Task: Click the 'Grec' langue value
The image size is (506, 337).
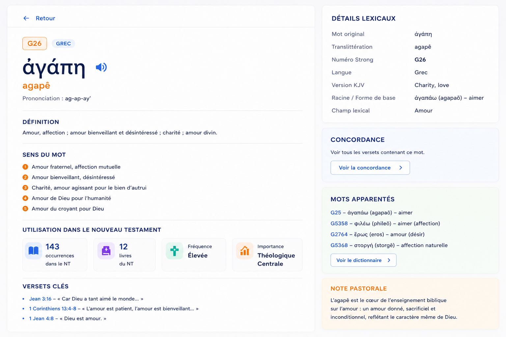Action: (x=421, y=72)
